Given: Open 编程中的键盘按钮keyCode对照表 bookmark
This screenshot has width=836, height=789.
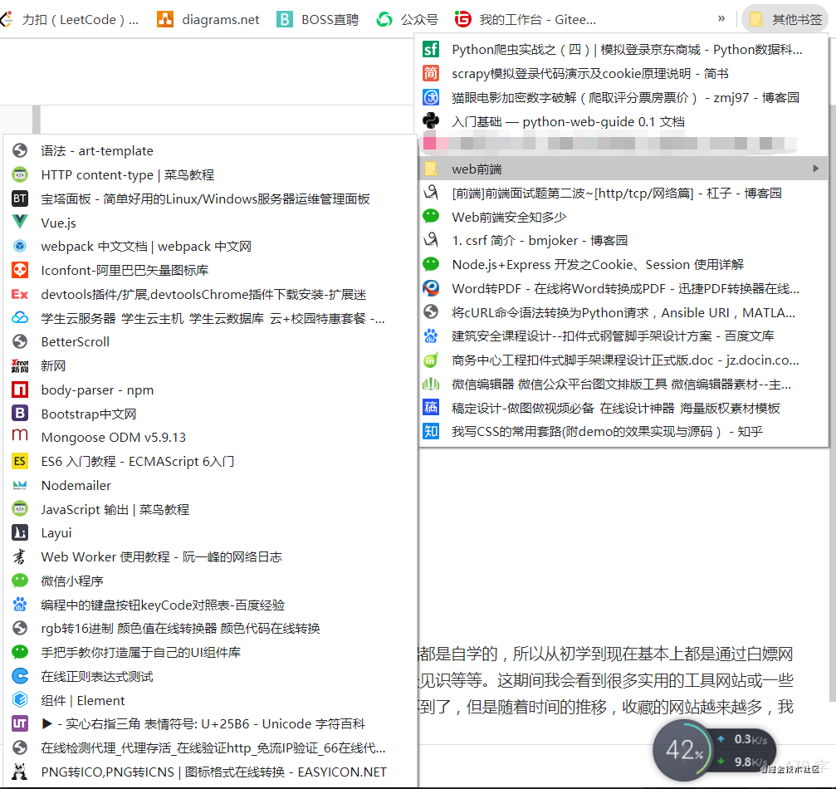Looking at the screenshot, I should click(x=209, y=605).
